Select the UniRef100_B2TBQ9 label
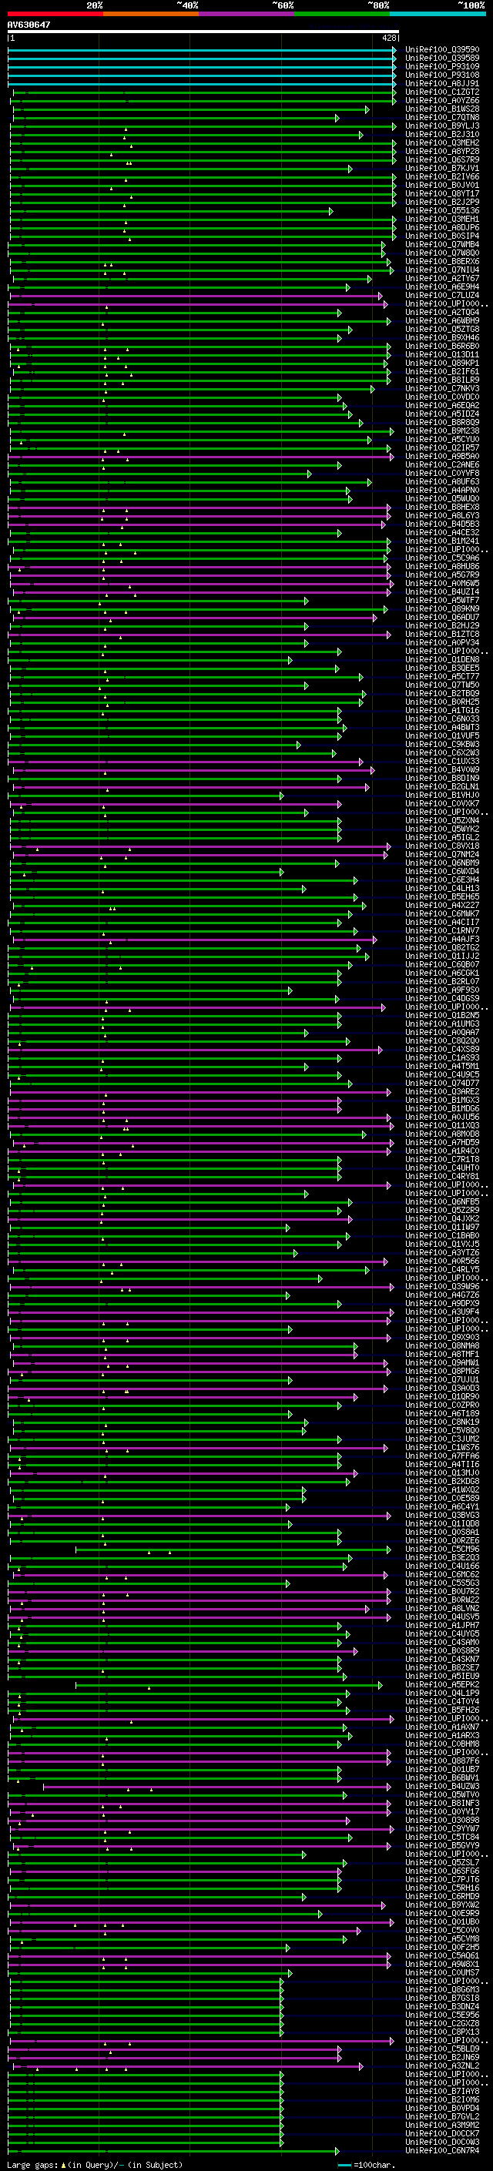The image size is (493, 2171). pyautogui.click(x=442, y=694)
